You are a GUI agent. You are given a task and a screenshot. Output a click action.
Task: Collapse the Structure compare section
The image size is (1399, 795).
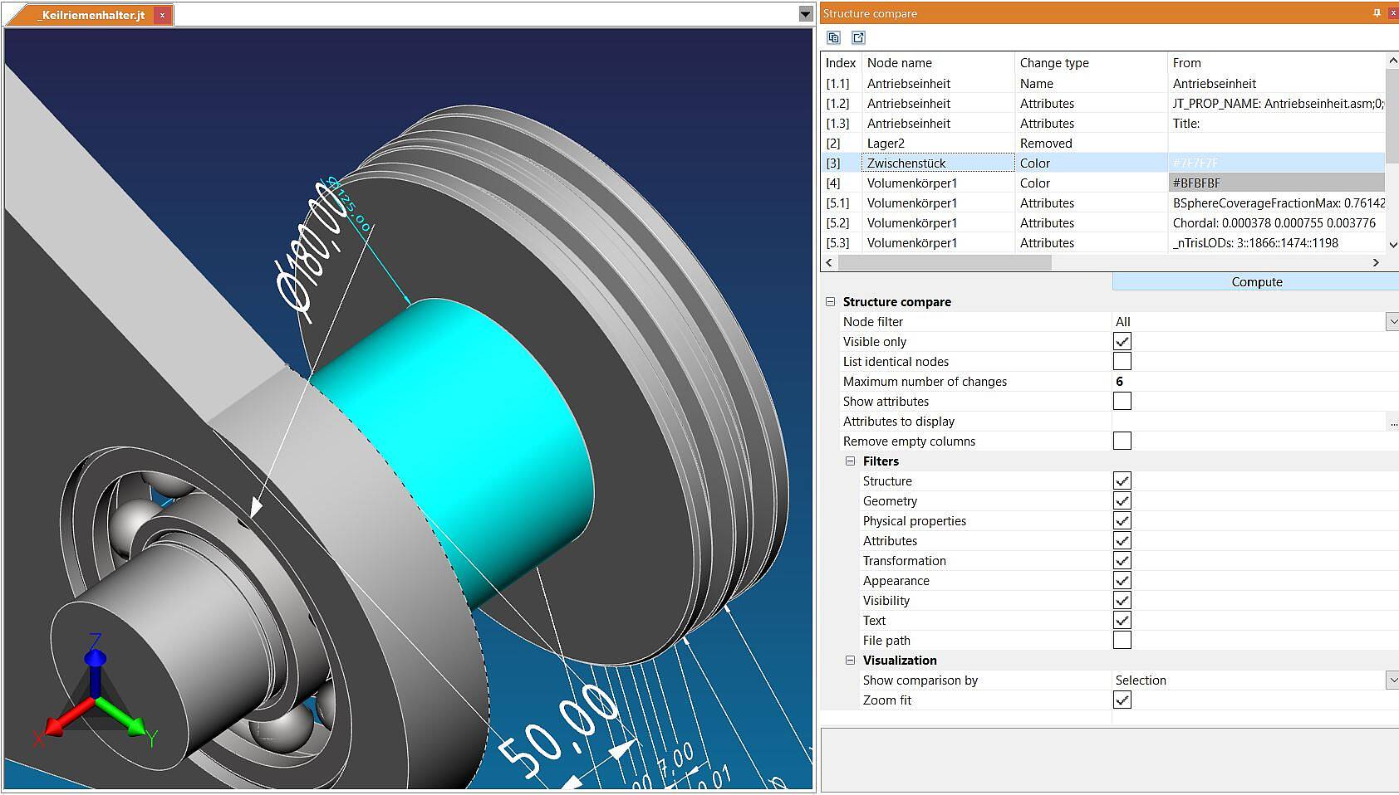tap(831, 302)
